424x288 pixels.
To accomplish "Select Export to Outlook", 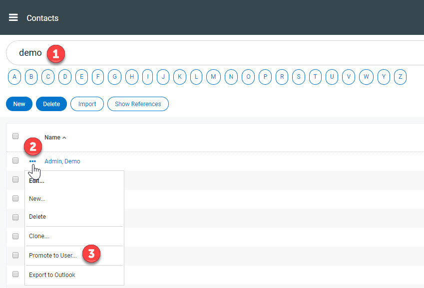I will point(52,275).
